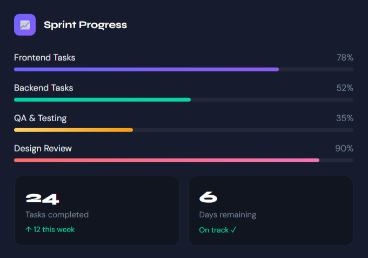Select the Design Review label

click(x=43, y=148)
